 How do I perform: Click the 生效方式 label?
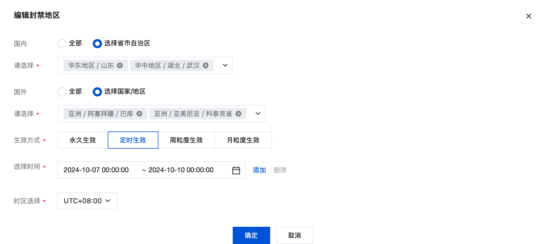(27, 140)
